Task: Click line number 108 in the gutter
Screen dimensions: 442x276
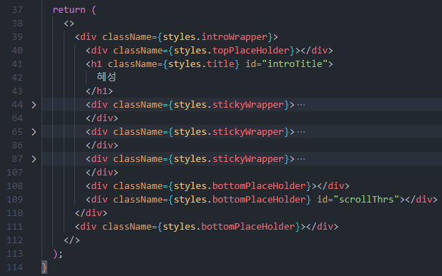Action: pos(14,185)
